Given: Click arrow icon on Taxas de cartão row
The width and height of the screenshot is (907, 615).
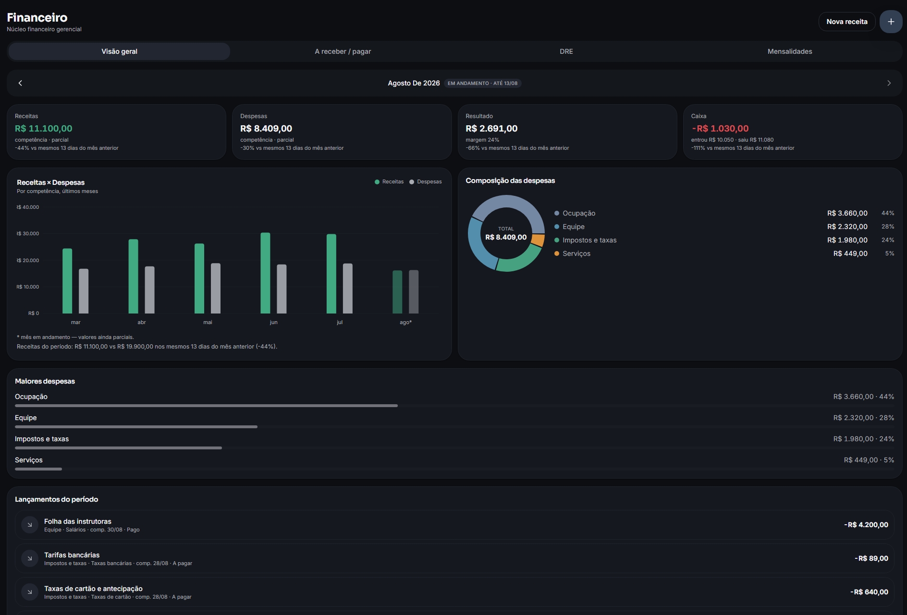Looking at the screenshot, I should point(30,592).
